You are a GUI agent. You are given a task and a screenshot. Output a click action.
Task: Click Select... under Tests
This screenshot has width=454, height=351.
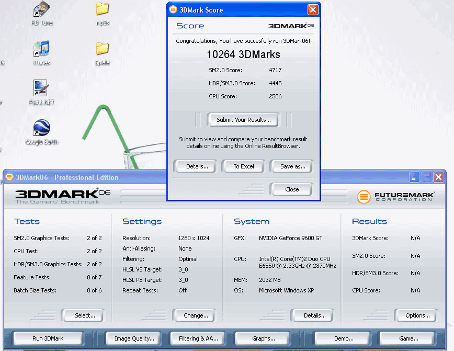click(x=83, y=315)
